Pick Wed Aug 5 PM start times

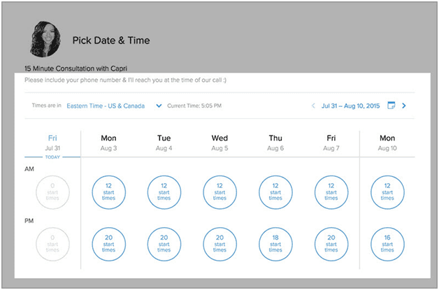(219, 244)
